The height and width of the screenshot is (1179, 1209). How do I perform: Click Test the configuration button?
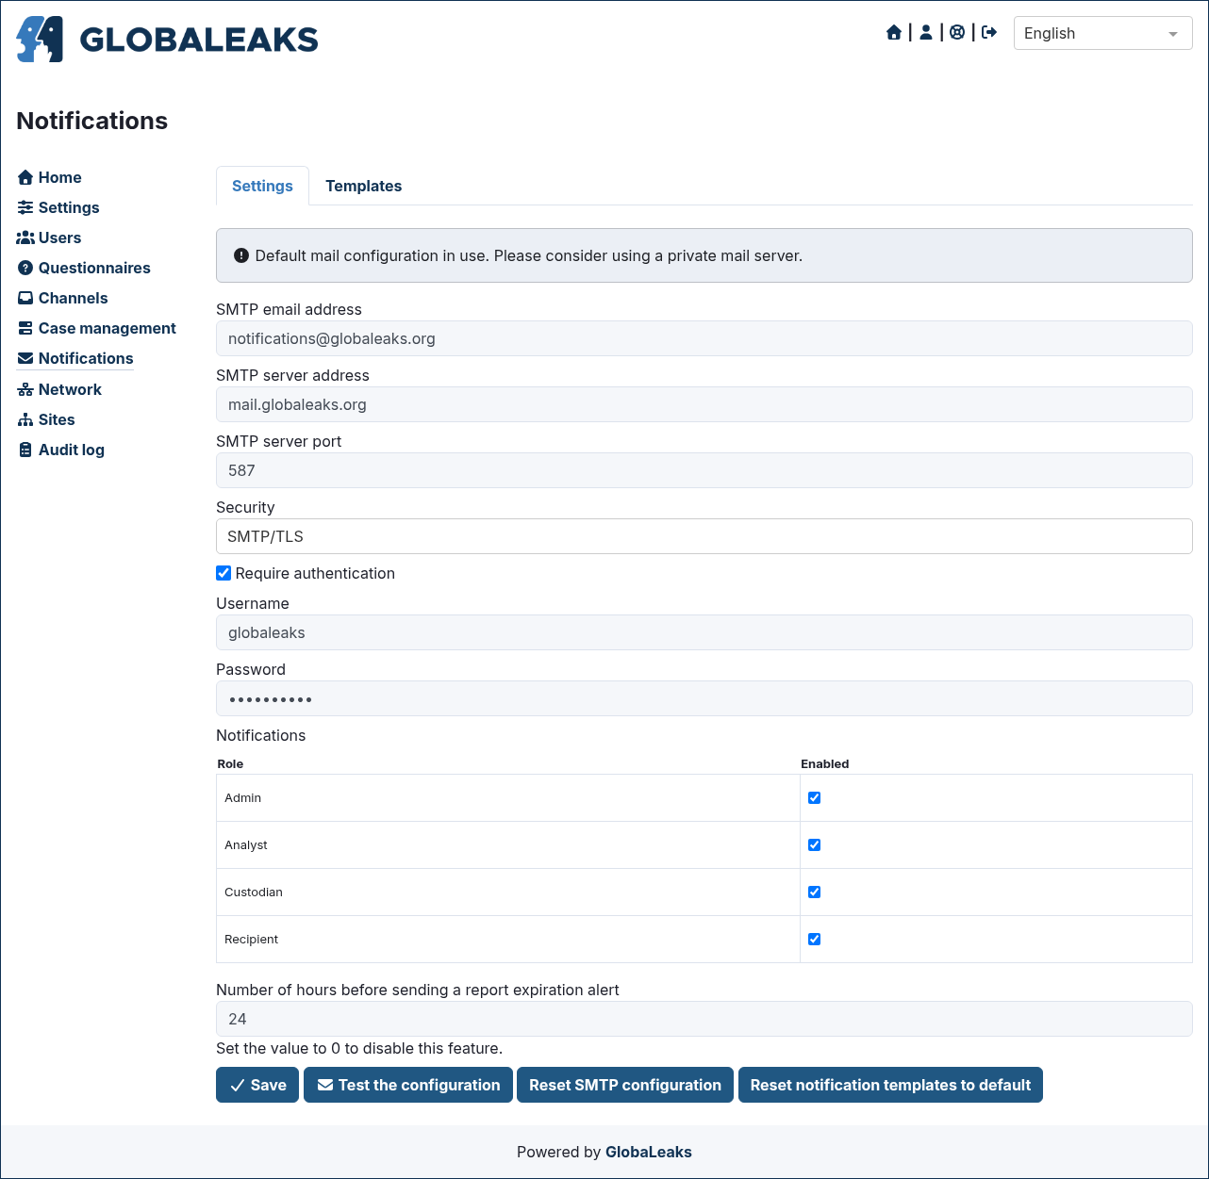(408, 1085)
